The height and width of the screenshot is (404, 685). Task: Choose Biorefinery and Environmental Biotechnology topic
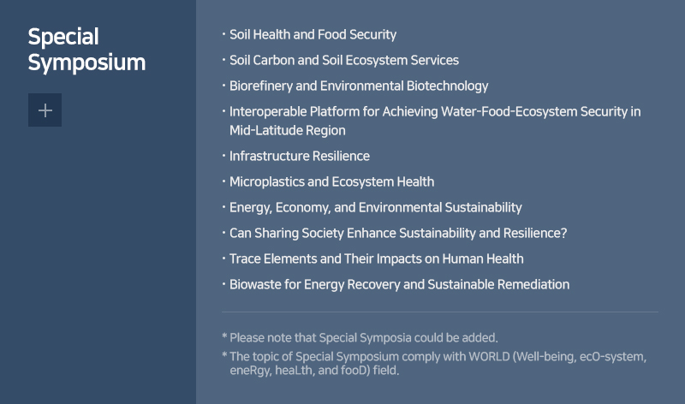(359, 86)
